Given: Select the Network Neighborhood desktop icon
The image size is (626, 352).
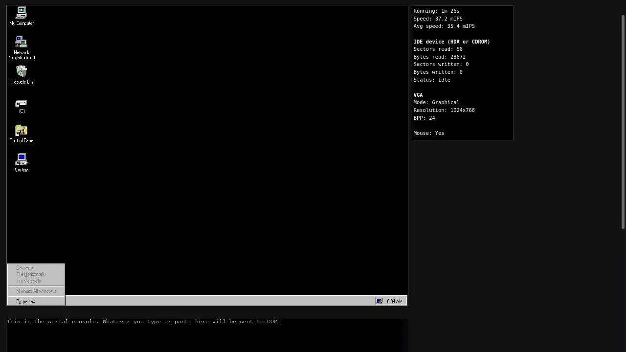Looking at the screenshot, I should click(x=22, y=48).
